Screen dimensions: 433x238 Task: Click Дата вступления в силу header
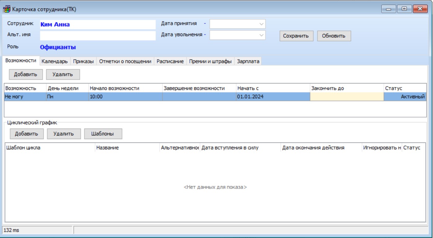pyautogui.click(x=240, y=148)
